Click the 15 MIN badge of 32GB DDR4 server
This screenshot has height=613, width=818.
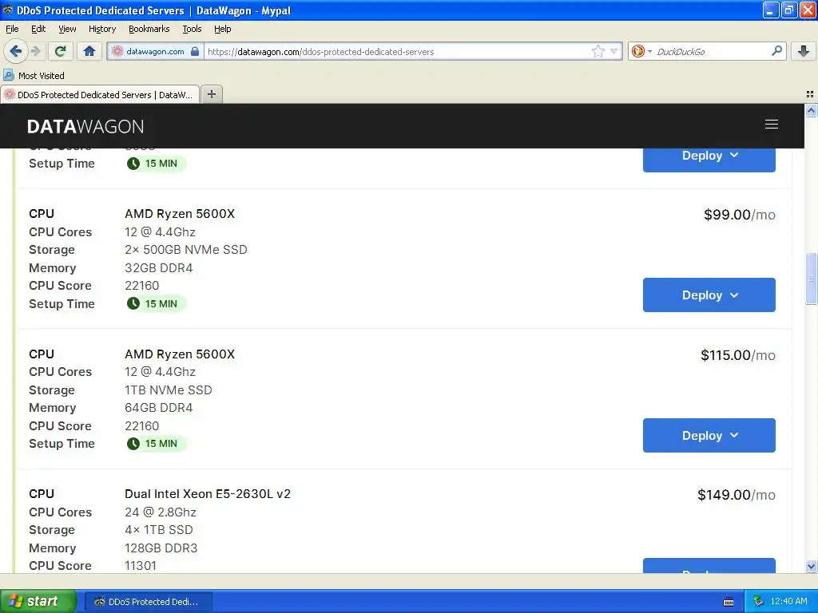pos(156,303)
